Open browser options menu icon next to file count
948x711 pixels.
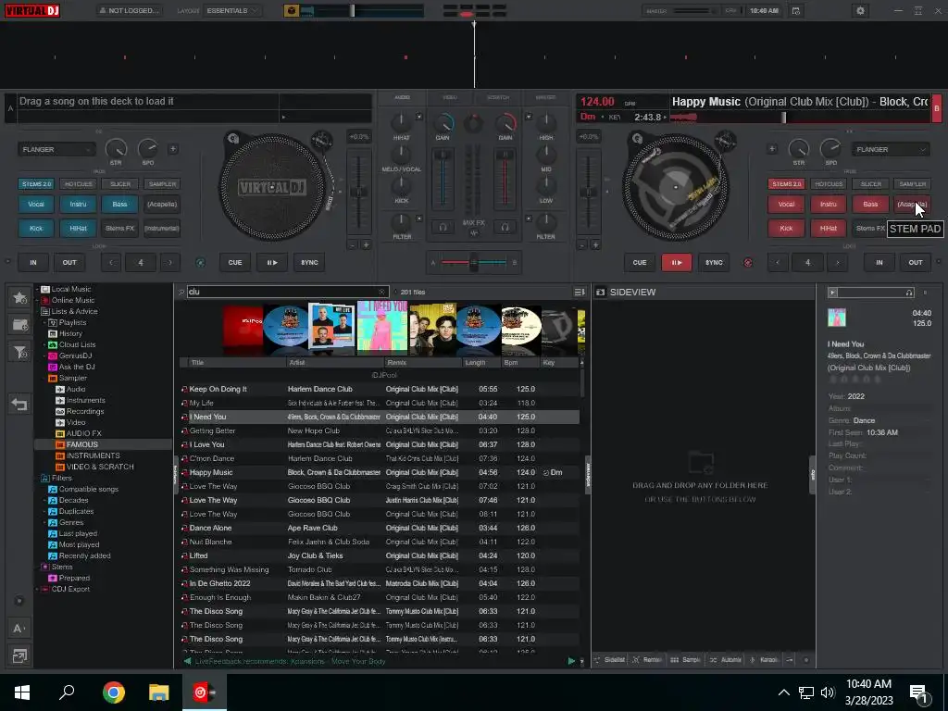pyautogui.click(x=580, y=292)
